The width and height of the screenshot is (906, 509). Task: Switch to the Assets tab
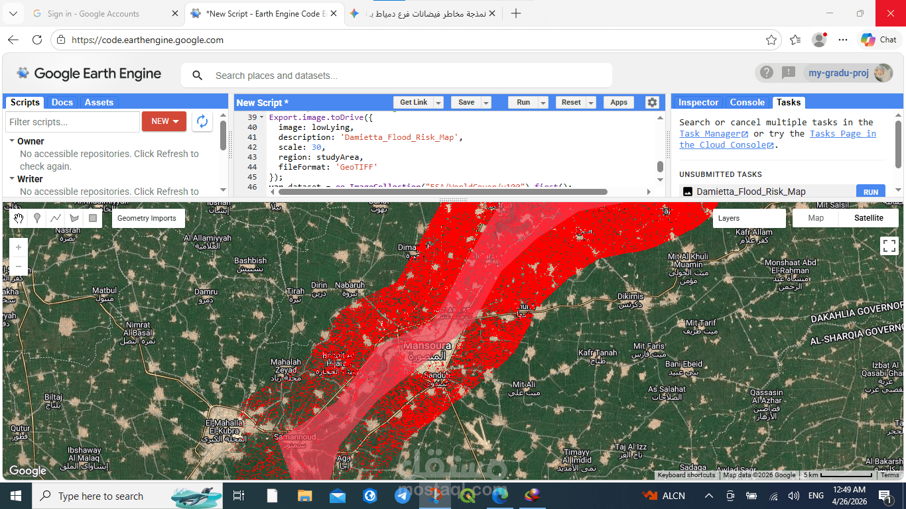[99, 102]
